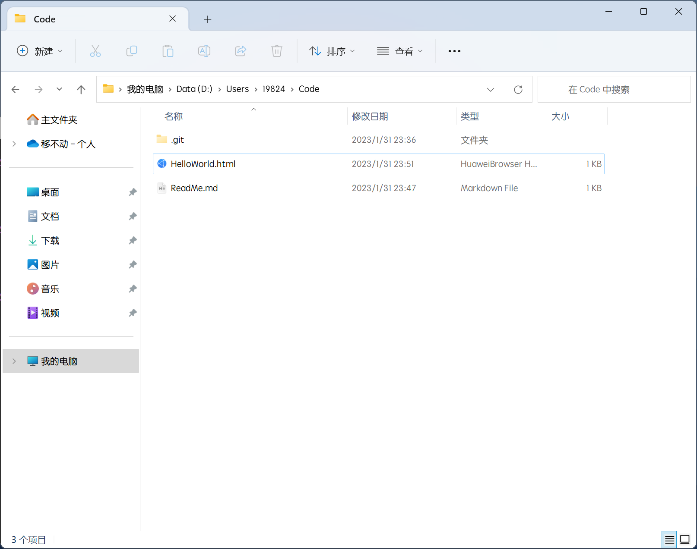This screenshot has height=549, width=697.
Task: Refresh the Code folder view
Action: (x=518, y=89)
